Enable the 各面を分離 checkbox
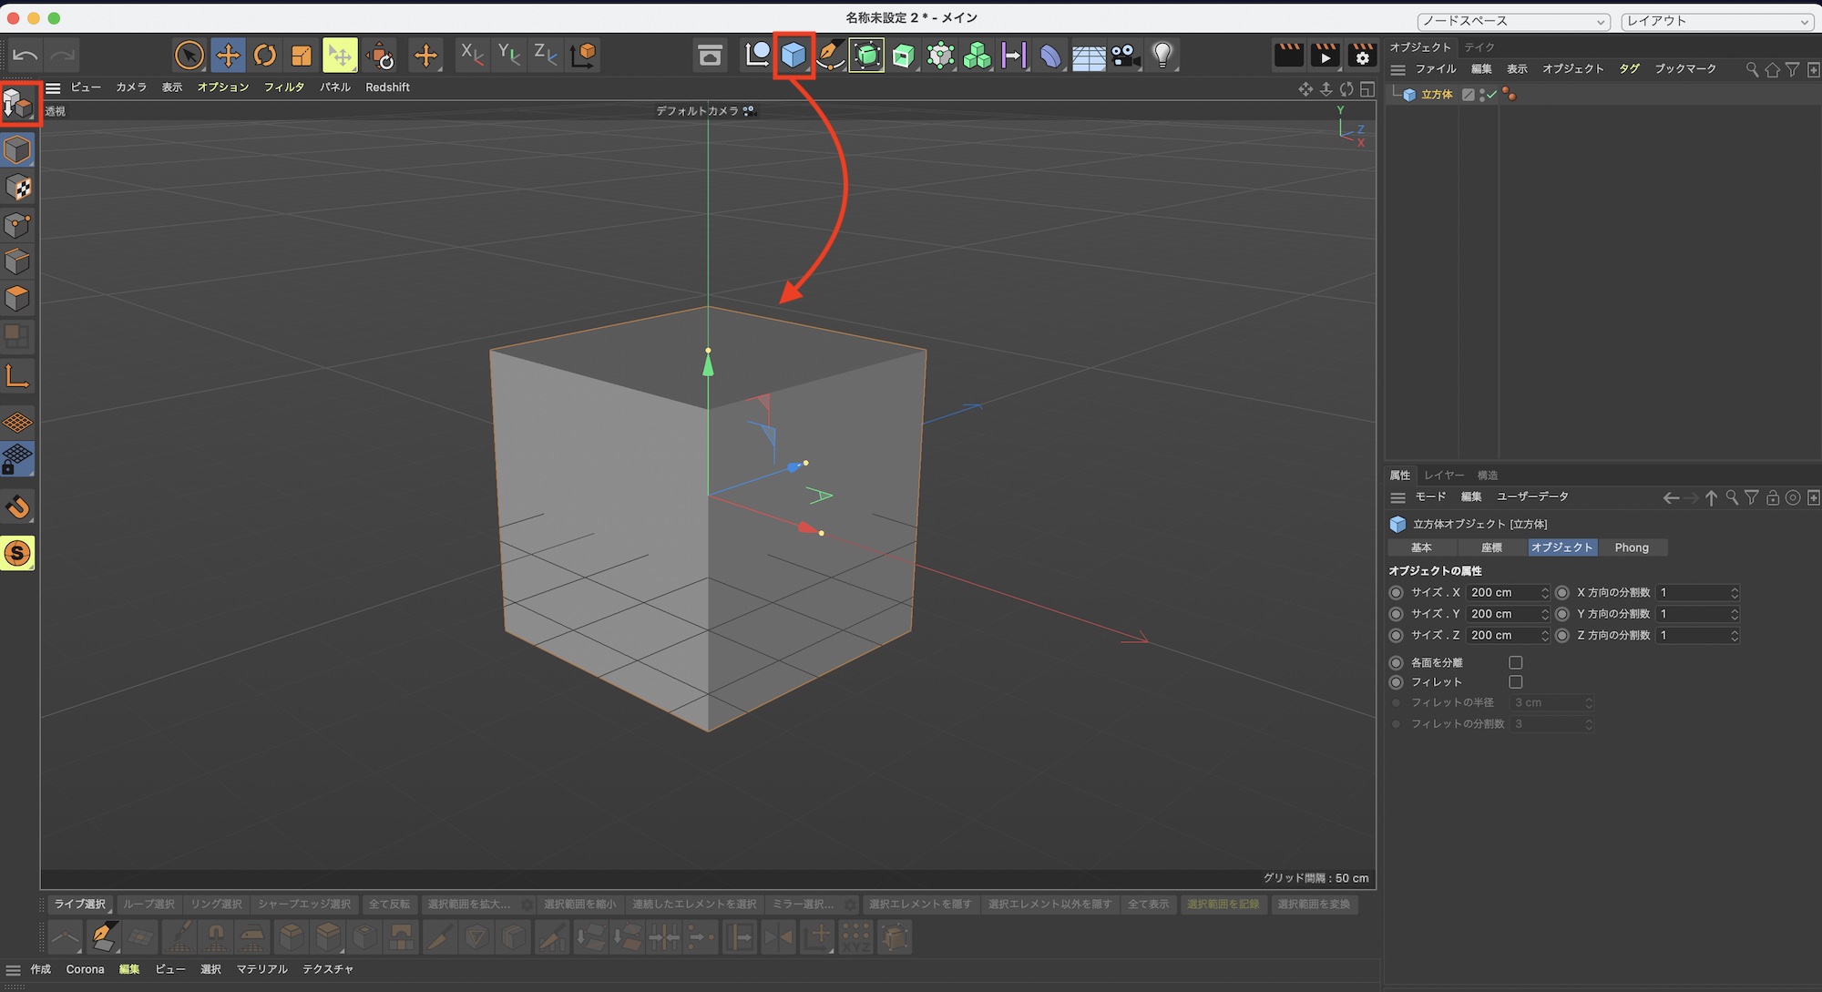This screenshot has width=1822, height=992. (1516, 662)
